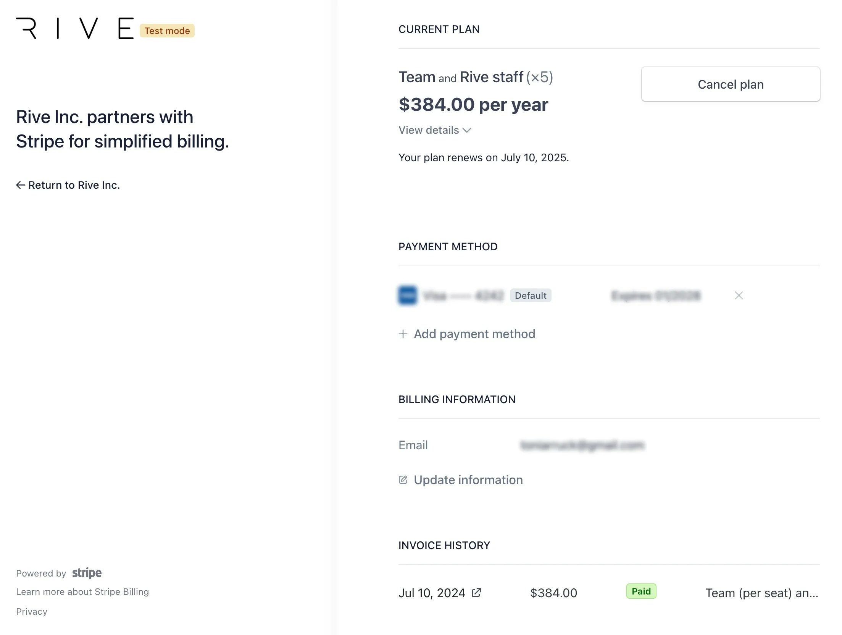This screenshot has width=842, height=635.
Task: Click the CURRENT PLAN heading
Action: pos(439,29)
